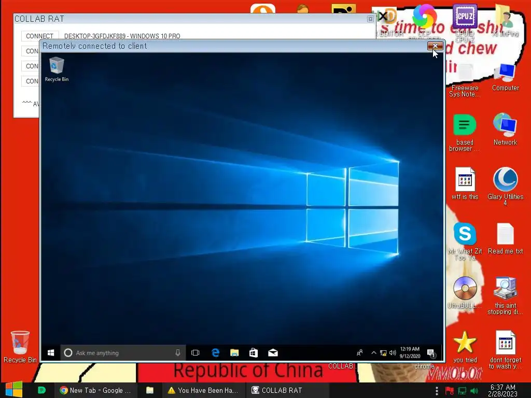
Task: Select the this aint stopping icon
Action: [x=505, y=296]
